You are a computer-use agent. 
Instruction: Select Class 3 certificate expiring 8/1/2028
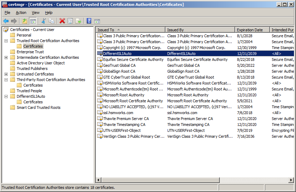tap(195, 36)
